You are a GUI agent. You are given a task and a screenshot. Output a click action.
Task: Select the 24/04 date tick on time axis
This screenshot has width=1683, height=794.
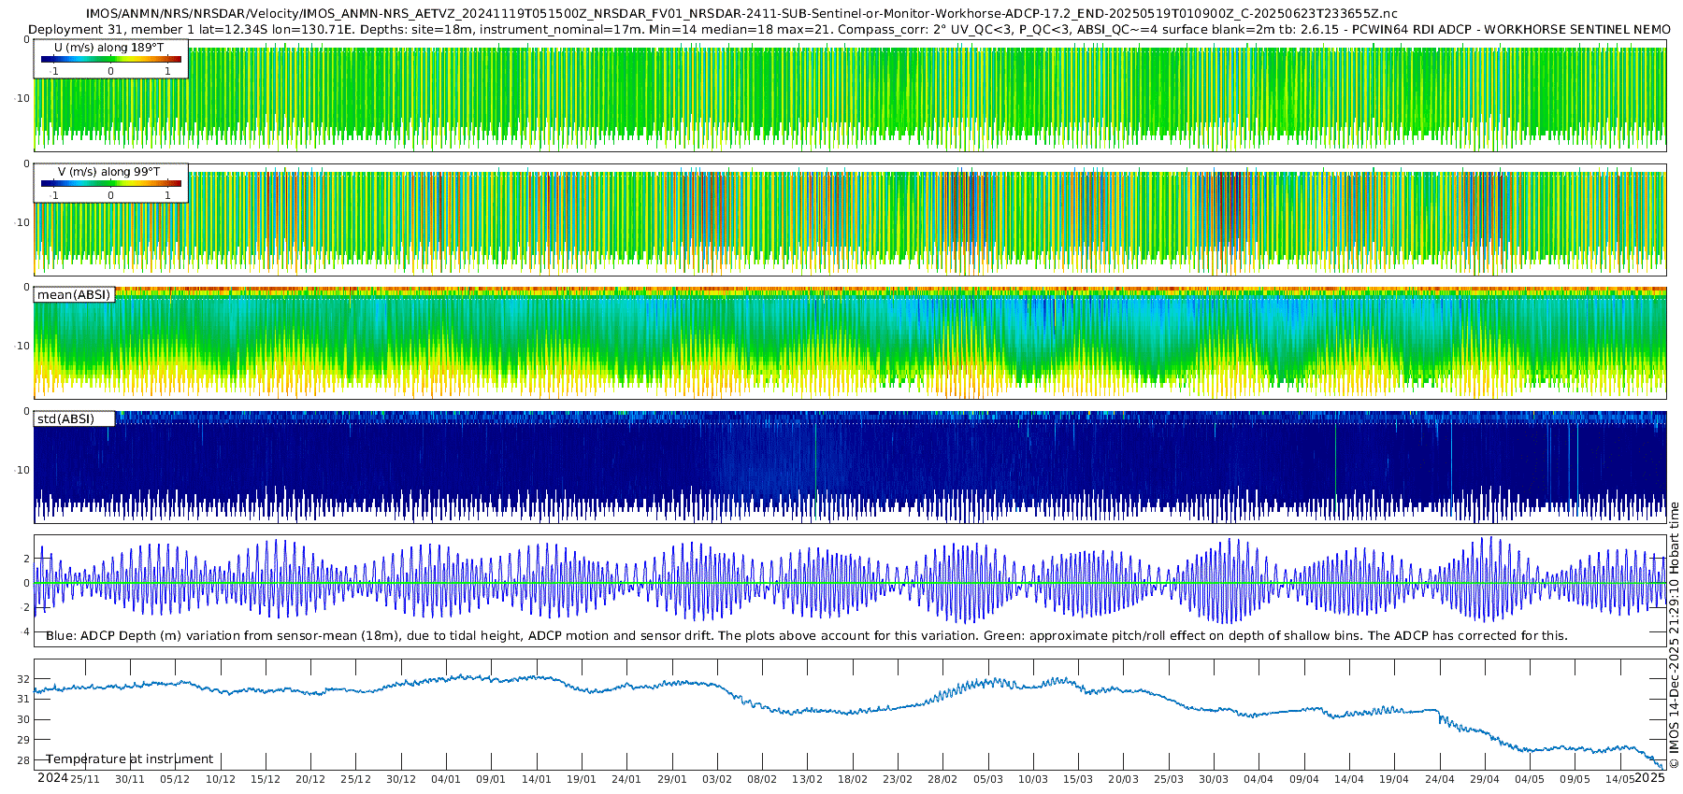(1439, 779)
